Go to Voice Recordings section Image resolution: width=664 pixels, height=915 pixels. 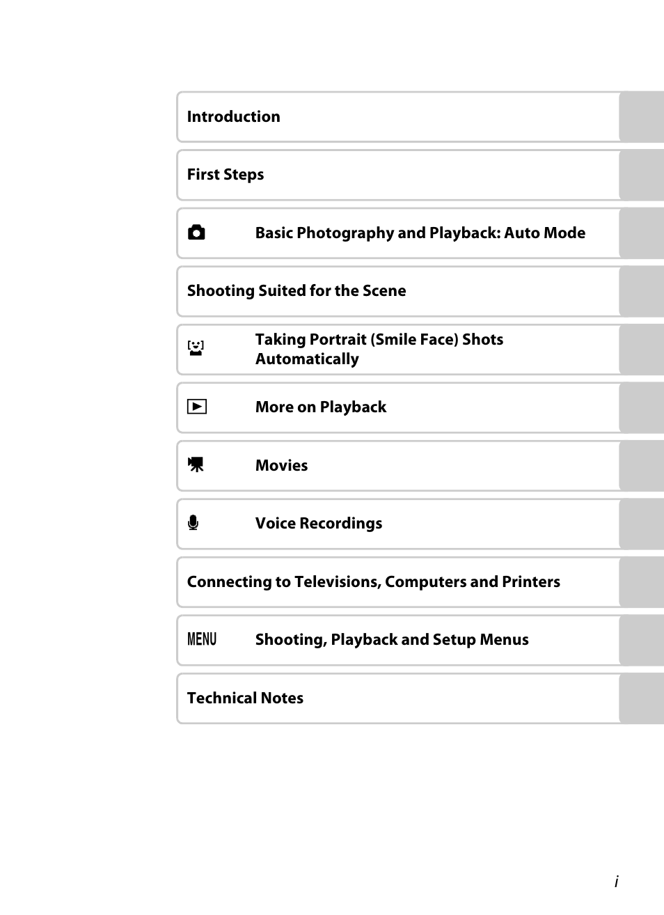click(x=318, y=524)
